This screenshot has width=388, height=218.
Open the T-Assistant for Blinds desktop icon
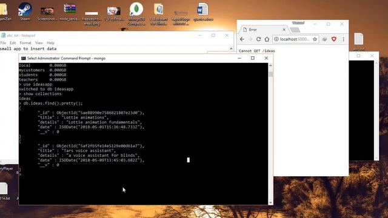(x=159, y=14)
